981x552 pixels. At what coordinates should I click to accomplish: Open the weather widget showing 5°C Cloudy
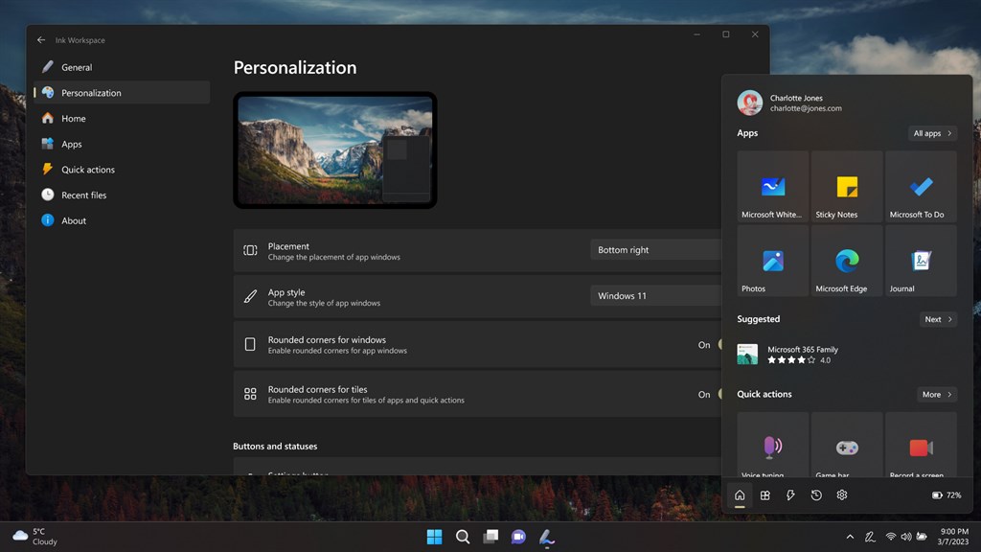pyautogui.click(x=35, y=537)
